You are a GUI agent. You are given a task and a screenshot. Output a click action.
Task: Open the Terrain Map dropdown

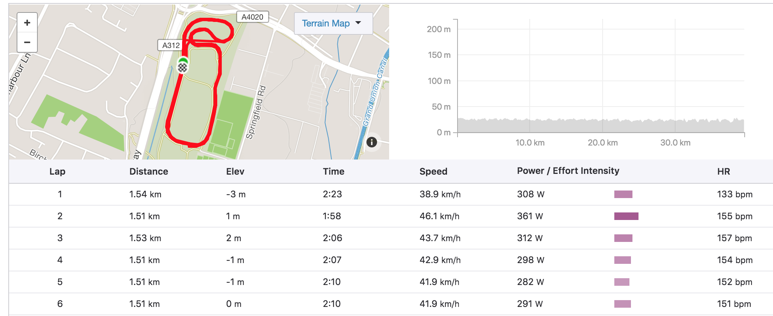pyautogui.click(x=333, y=23)
